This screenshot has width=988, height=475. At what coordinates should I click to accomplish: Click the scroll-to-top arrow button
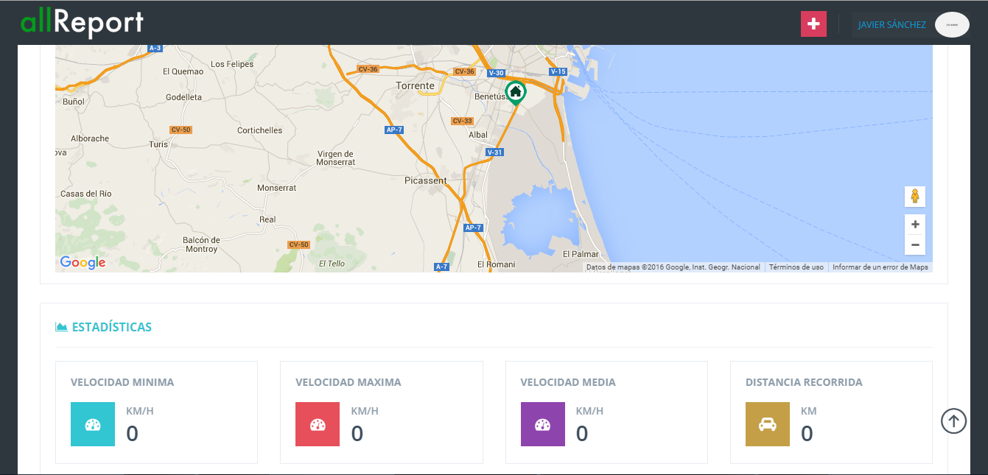(953, 421)
